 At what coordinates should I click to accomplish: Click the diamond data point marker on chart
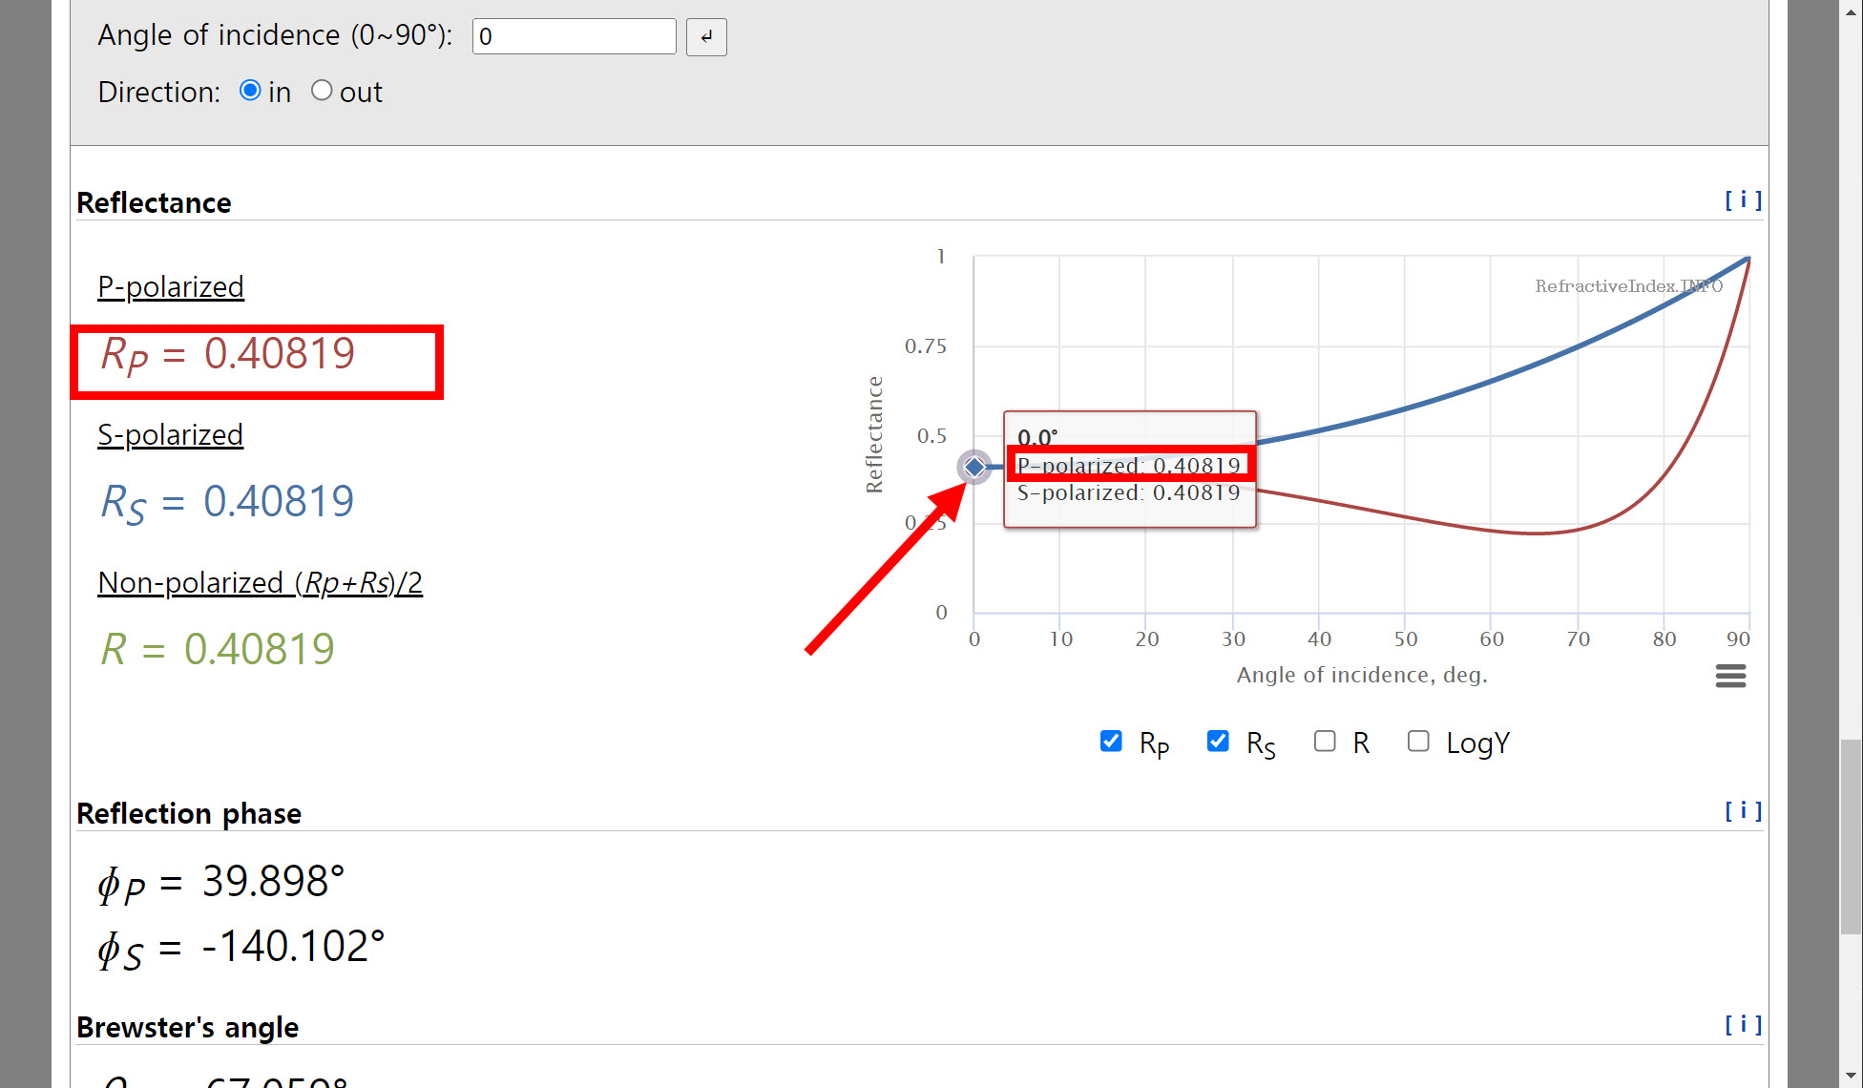coord(974,467)
